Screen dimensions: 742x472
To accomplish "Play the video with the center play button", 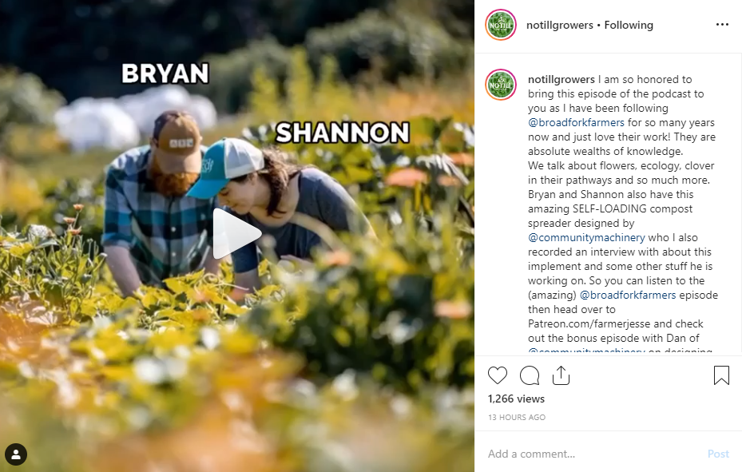I will pyautogui.click(x=236, y=234).
